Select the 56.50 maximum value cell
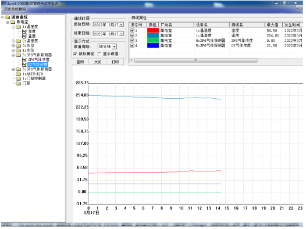The image size is (306, 229). [272, 31]
